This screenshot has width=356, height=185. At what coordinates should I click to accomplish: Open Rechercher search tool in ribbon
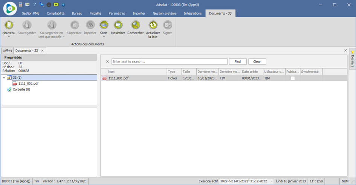click(136, 25)
